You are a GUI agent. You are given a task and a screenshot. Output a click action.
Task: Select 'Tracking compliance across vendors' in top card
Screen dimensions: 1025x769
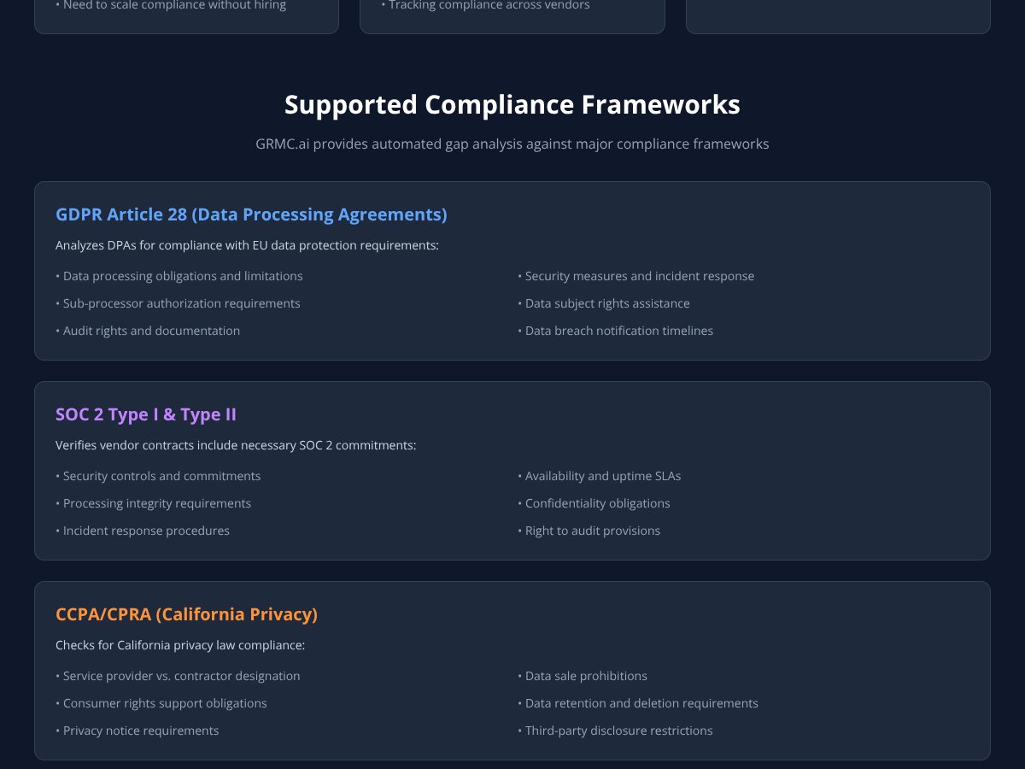tap(488, 5)
